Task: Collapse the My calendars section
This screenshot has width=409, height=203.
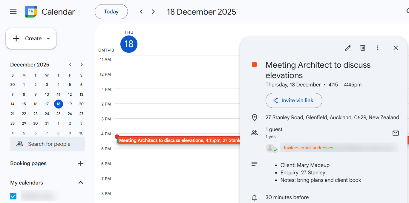Action: tap(81, 182)
